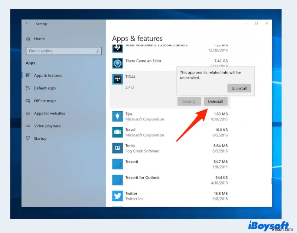
Task: Minimize the Settings window
Action: pyautogui.click(x=246, y=23)
